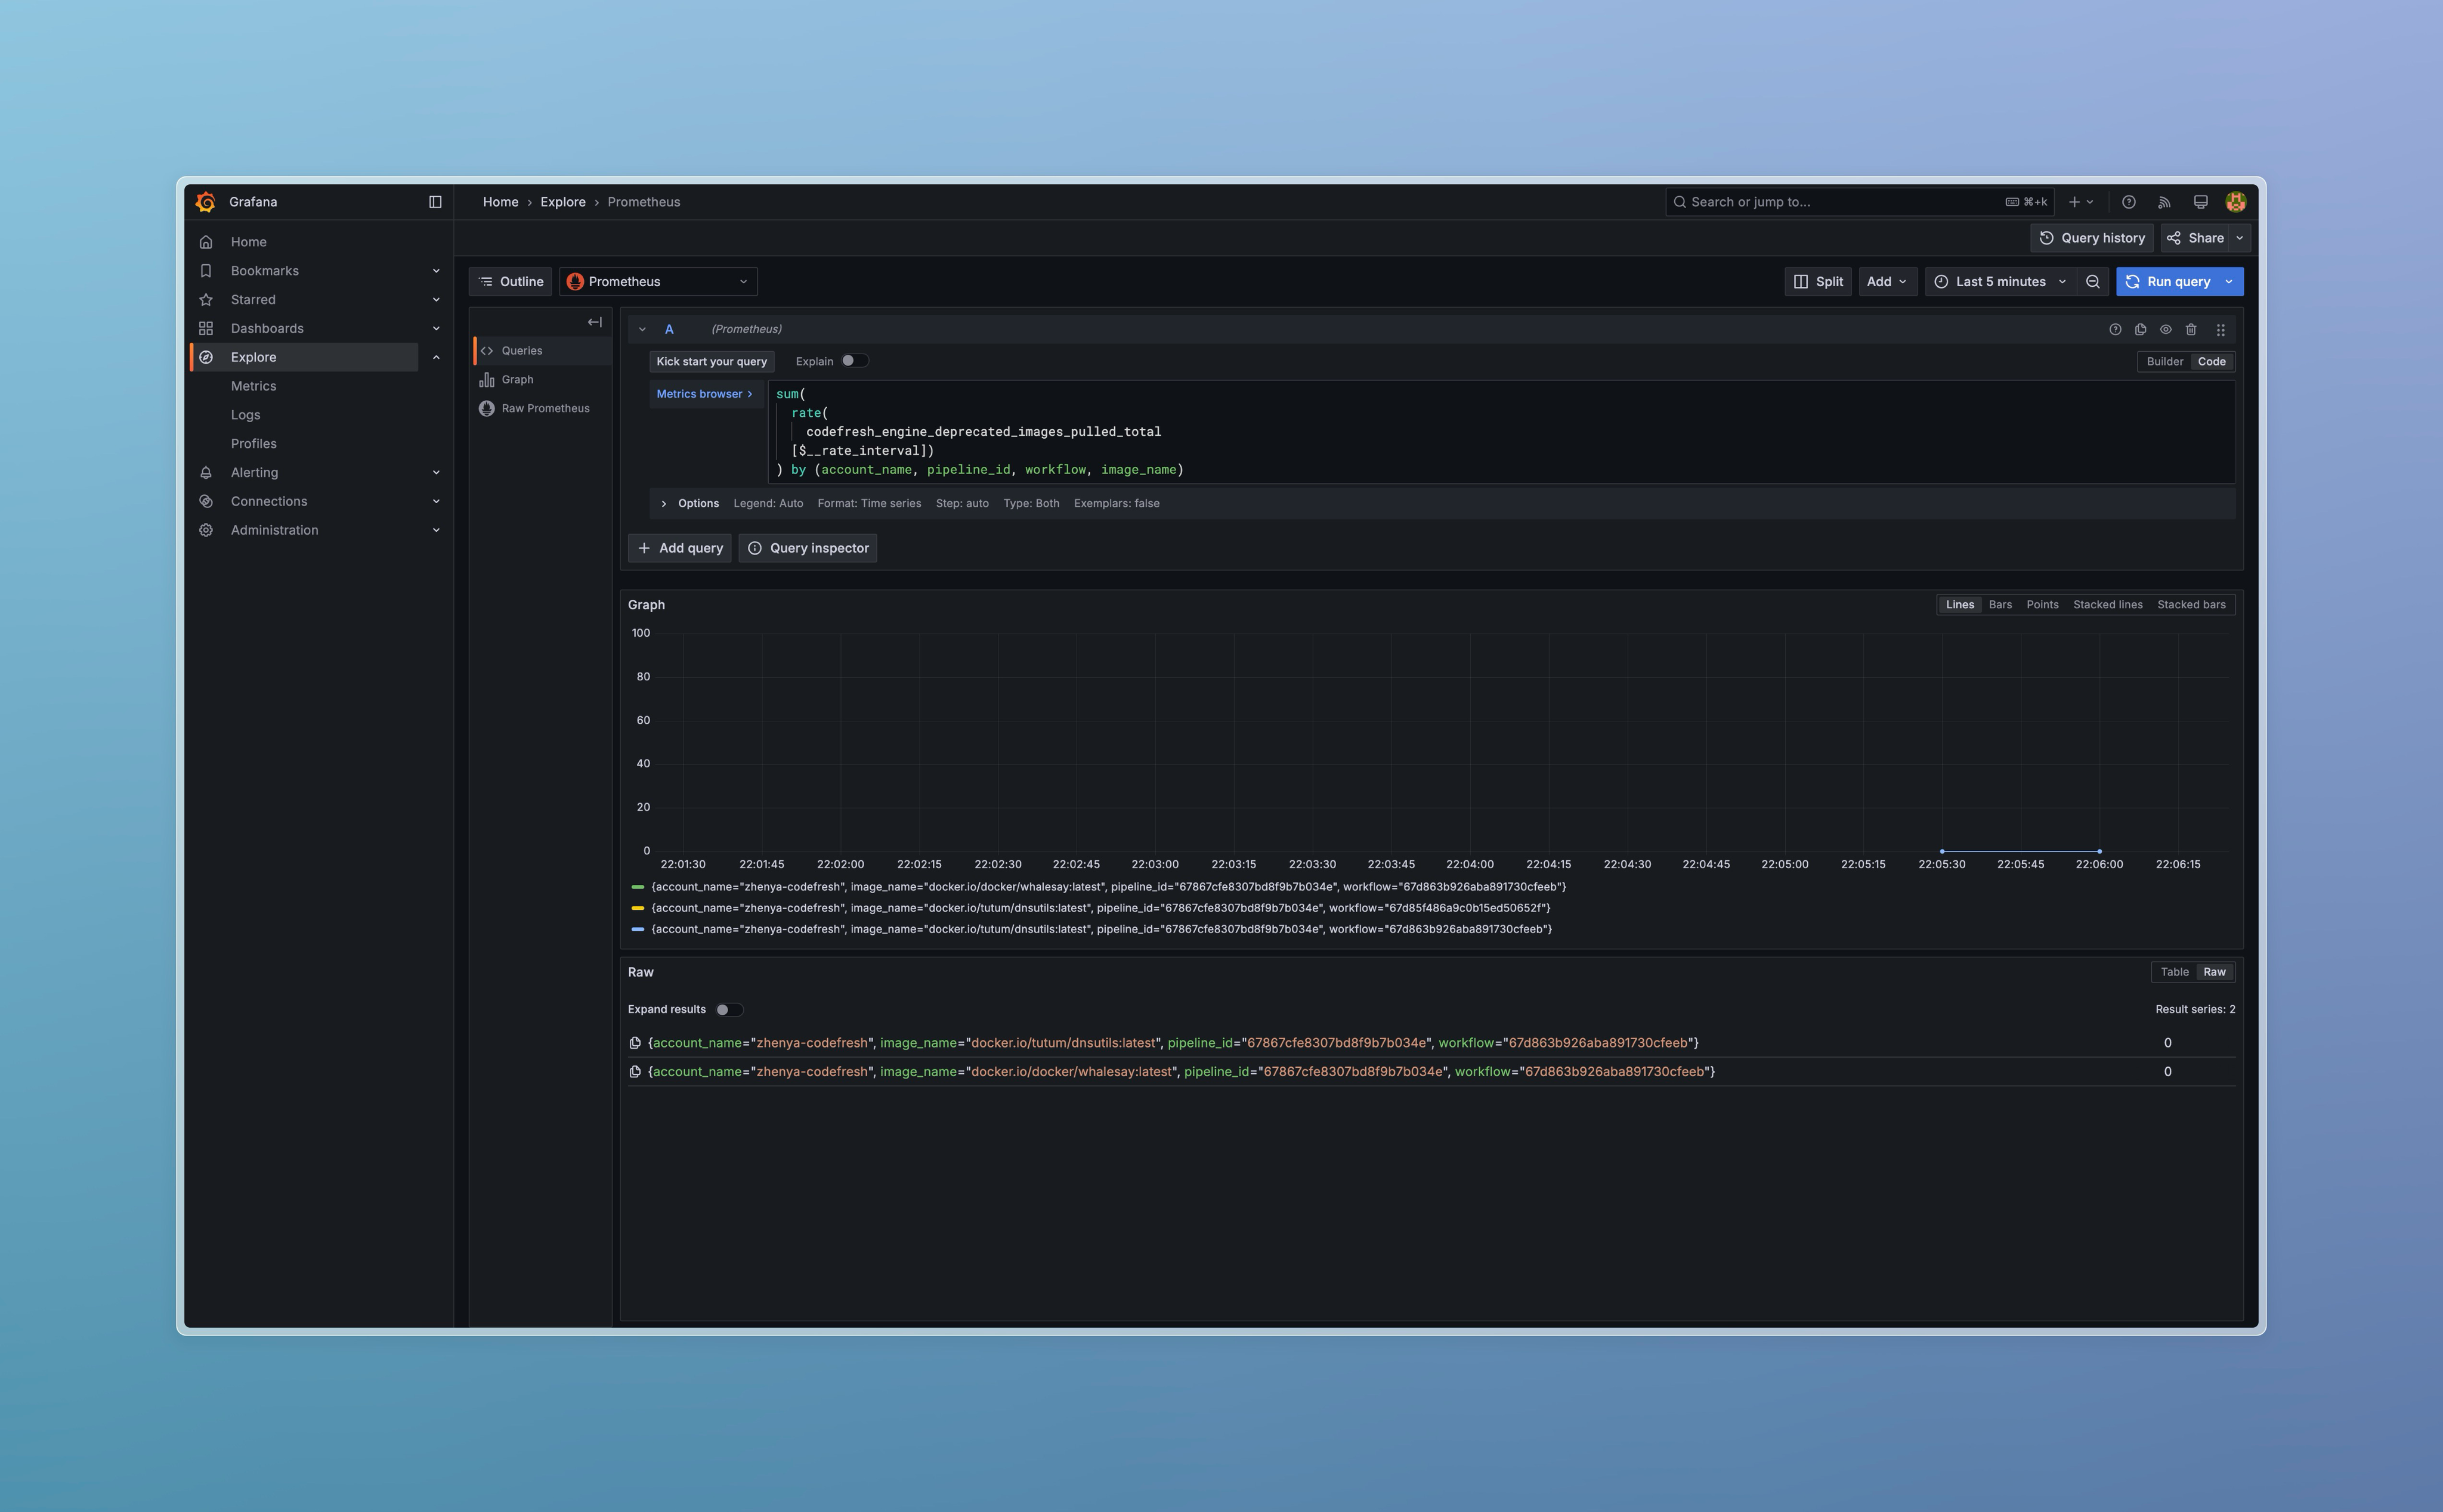Click the green whalesay legend color swatch
2443x1512 pixels.
coord(637,887)
